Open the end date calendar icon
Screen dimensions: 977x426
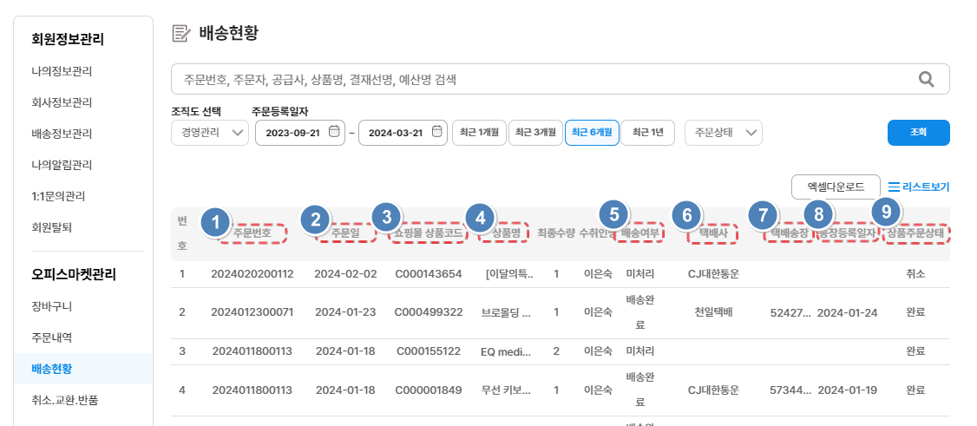[436, 132]
